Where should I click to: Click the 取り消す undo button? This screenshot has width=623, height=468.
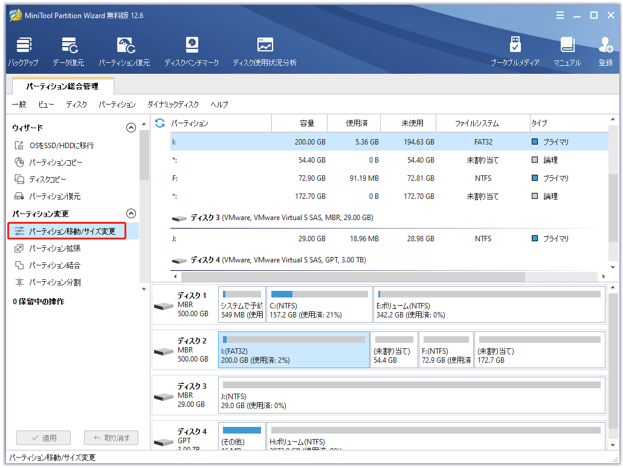111,438
